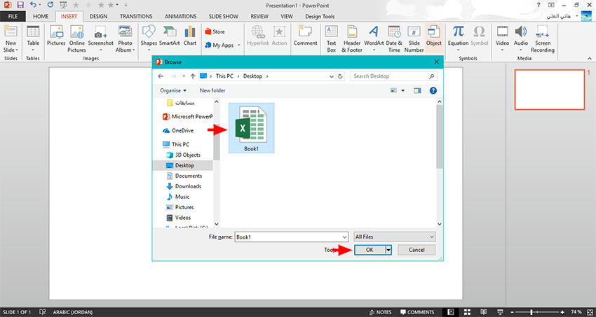Switch to the HOME tab
Image resolution: width=596 pixels, height=317 pixels.
click(x=41, y=16)
